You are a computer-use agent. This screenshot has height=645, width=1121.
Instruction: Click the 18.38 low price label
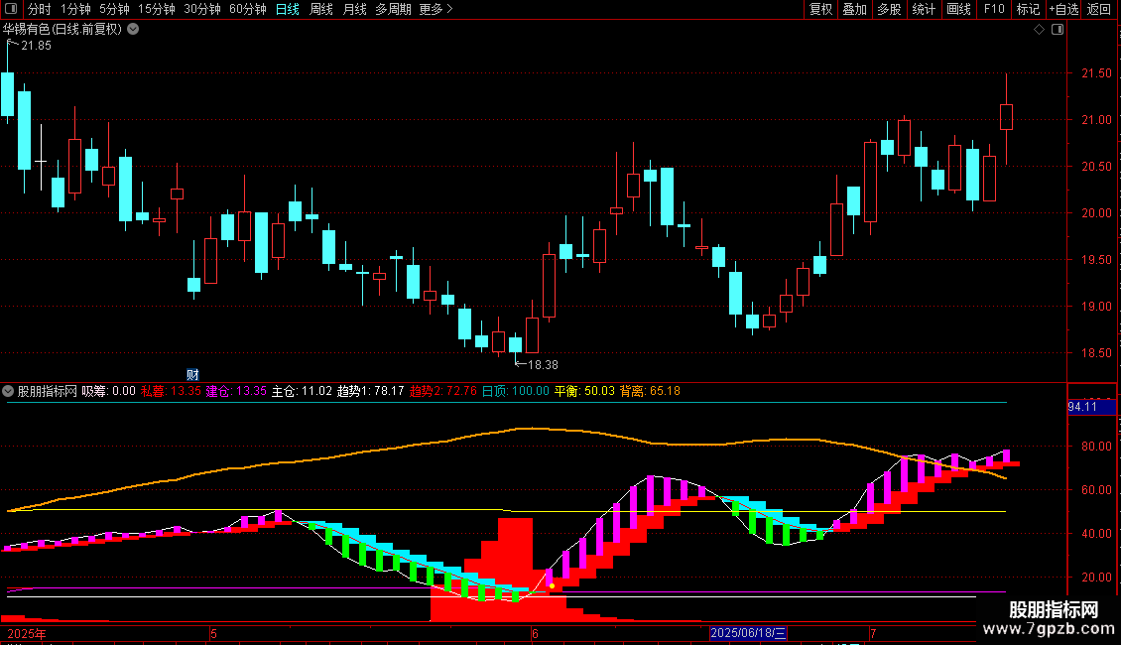tap(543, 365)
